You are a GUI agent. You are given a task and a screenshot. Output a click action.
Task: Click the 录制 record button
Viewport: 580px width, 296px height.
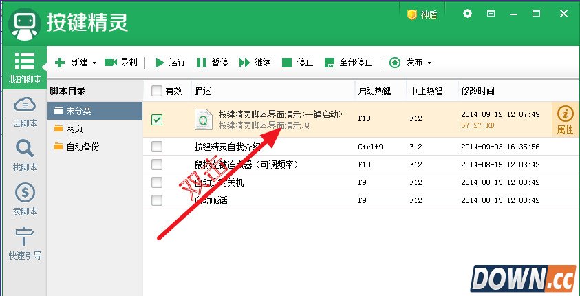pyautogui.click(x=121, y=63)
